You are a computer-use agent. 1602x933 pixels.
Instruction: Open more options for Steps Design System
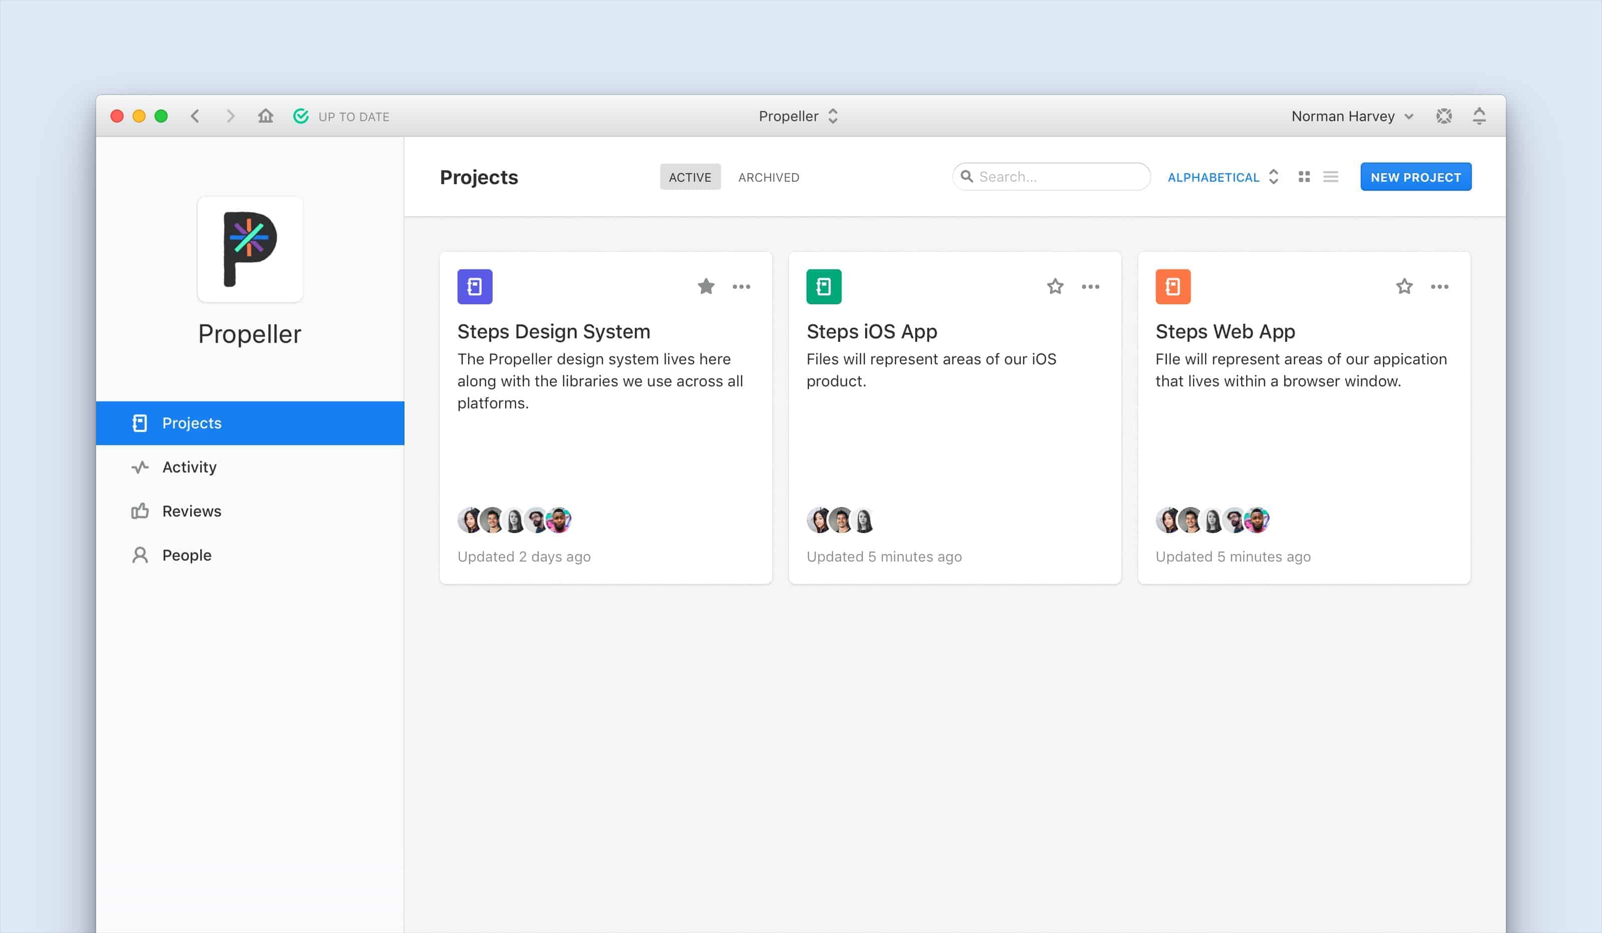tap(741, 287)
